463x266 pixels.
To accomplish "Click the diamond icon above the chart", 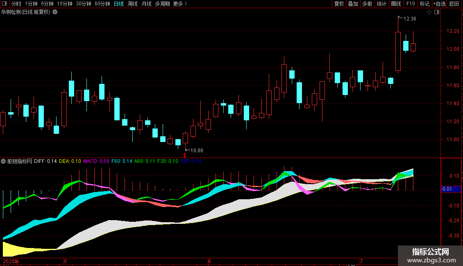I will click(x=429, y=12).
